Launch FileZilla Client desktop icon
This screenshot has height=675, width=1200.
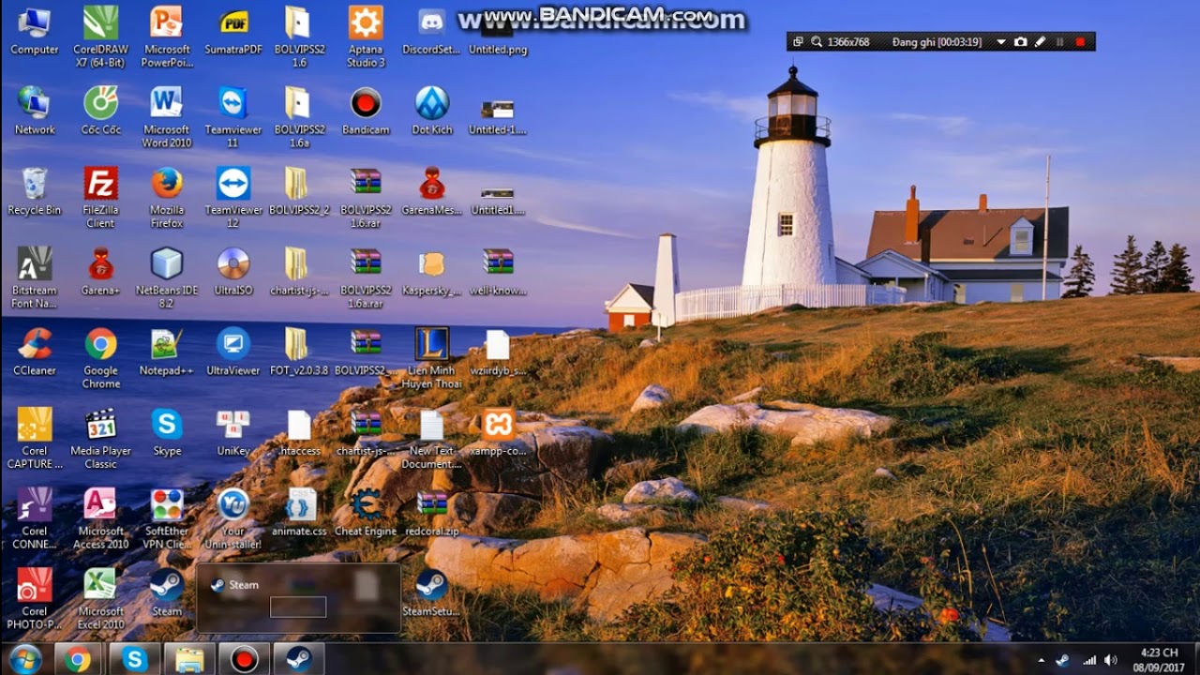click(x=100, y=197)
